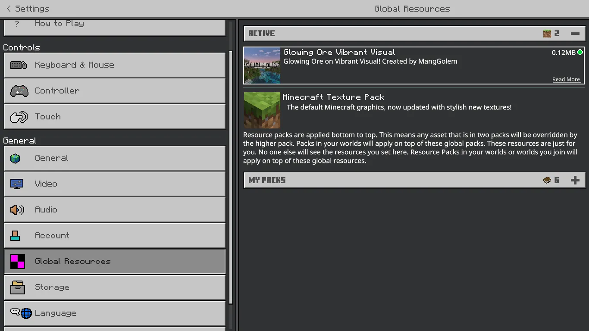The height and width of the screenshot is (331, 589).
Task: Click the magenta checker Global Resources icon
Action: point(18,262)
